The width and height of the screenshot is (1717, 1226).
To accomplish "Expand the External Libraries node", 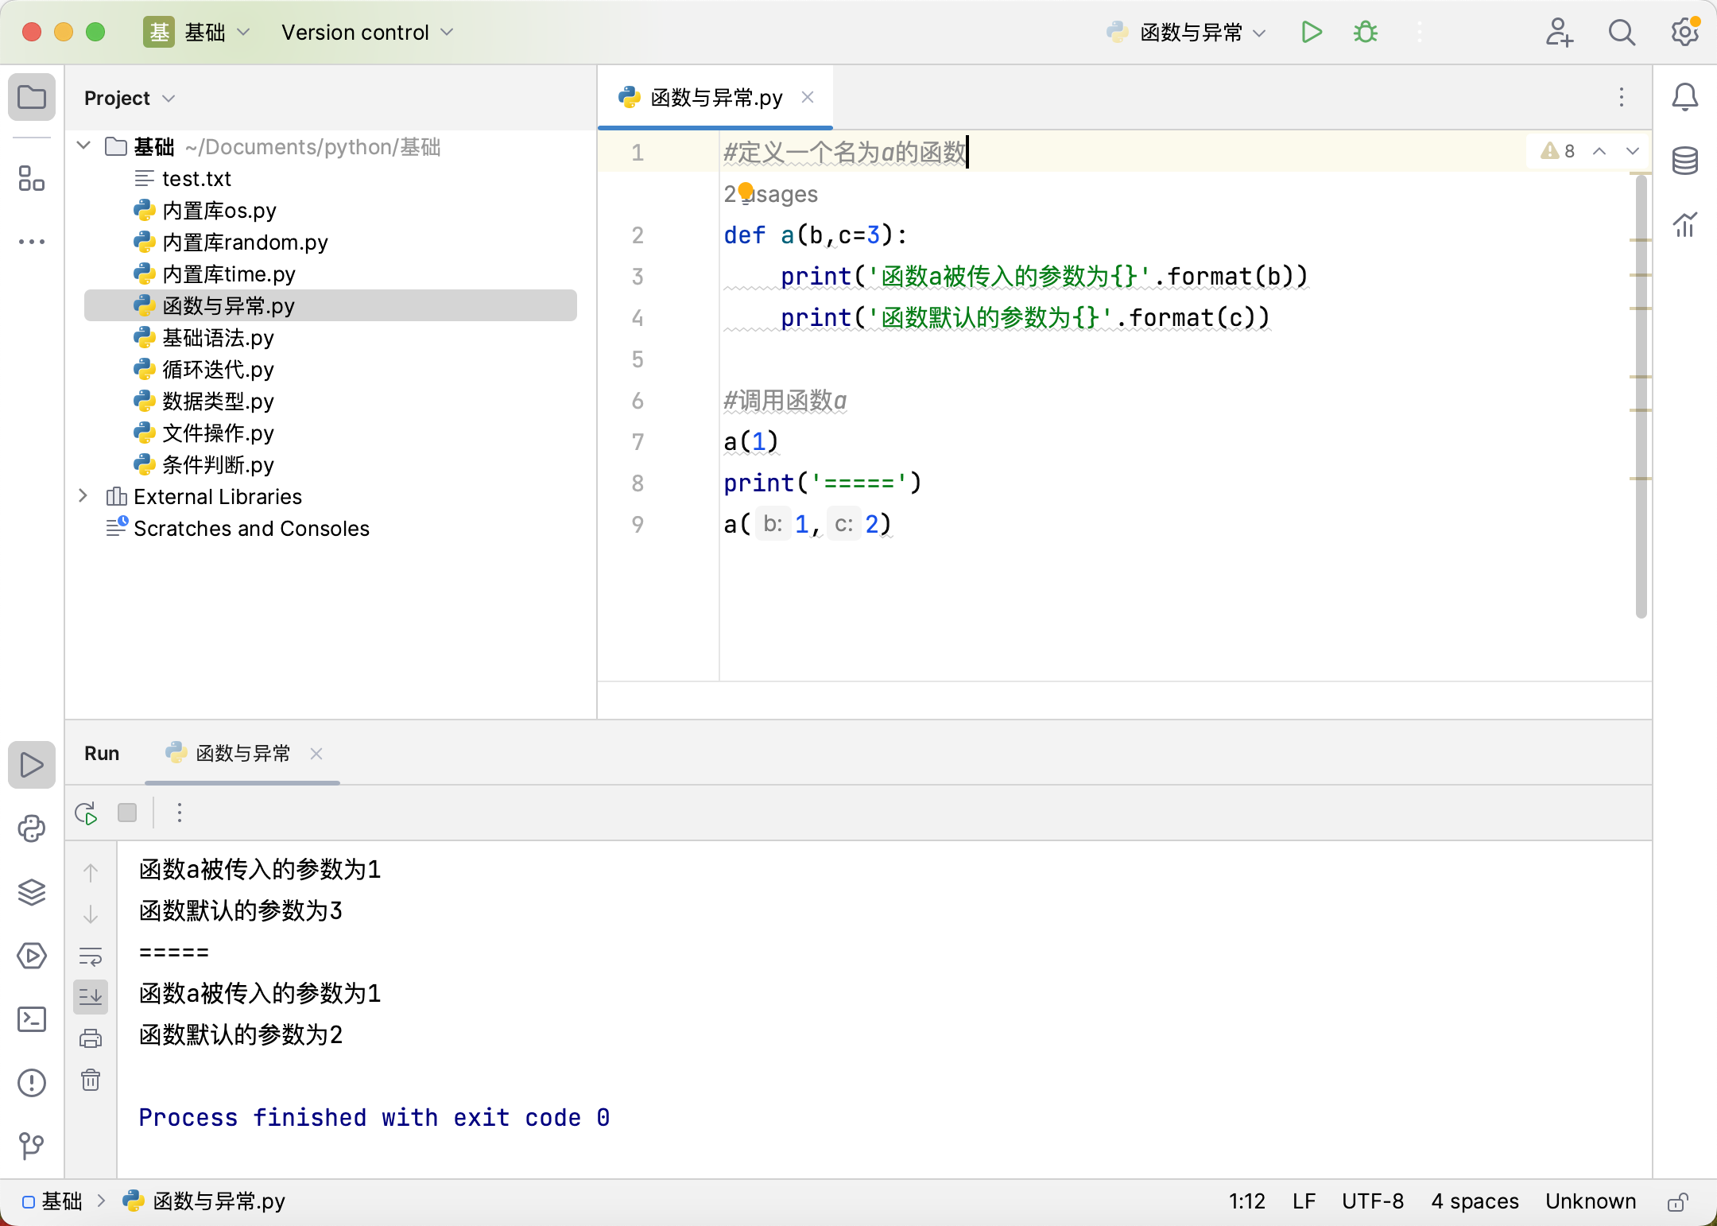I will 83,496.
